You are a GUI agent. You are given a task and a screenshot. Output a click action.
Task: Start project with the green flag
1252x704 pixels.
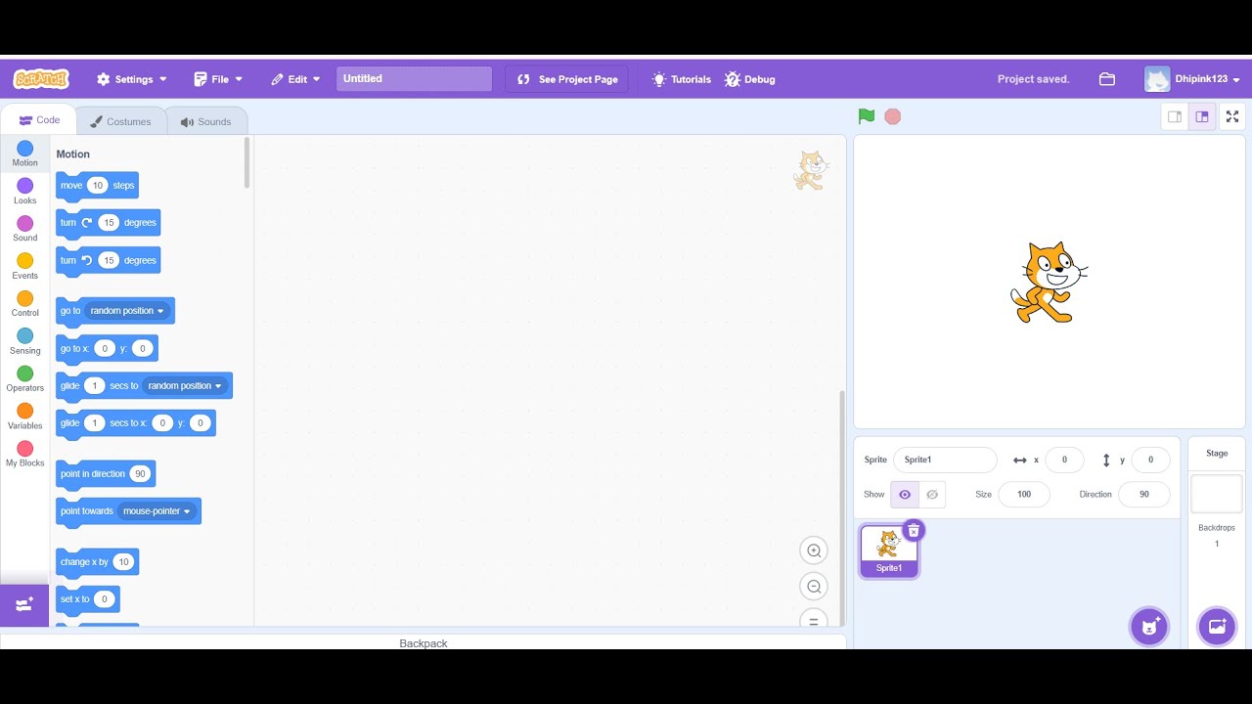[867, 116]
